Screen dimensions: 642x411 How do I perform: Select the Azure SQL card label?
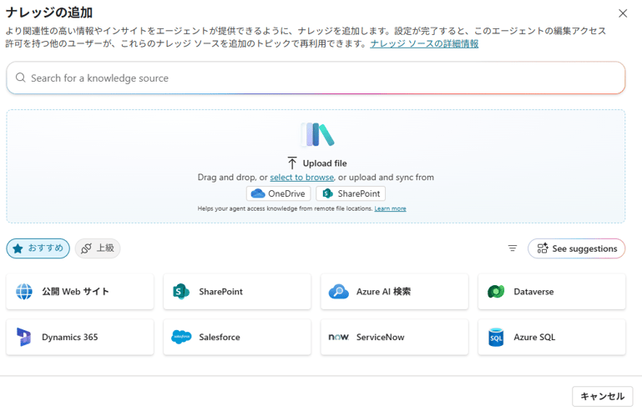click(x=534, y=337)
